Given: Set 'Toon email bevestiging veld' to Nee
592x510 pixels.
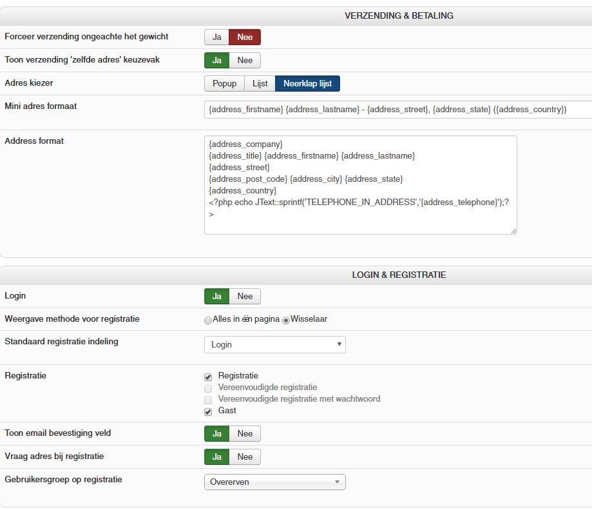Looking at the screenshot, I should tap(245, 434).
